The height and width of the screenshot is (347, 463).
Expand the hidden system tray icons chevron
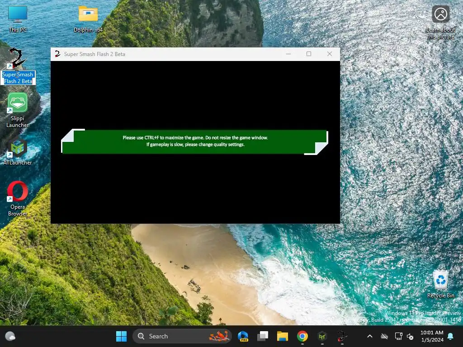tap(370, 336)
